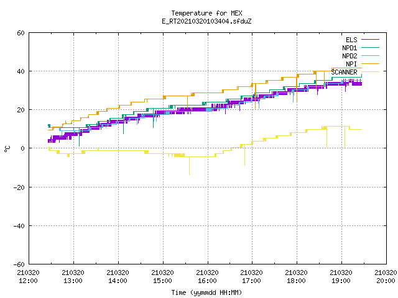Click the purple ELS legend line sample
The image size is (398, 298).
pyautogui.click(x=370, y=40)
